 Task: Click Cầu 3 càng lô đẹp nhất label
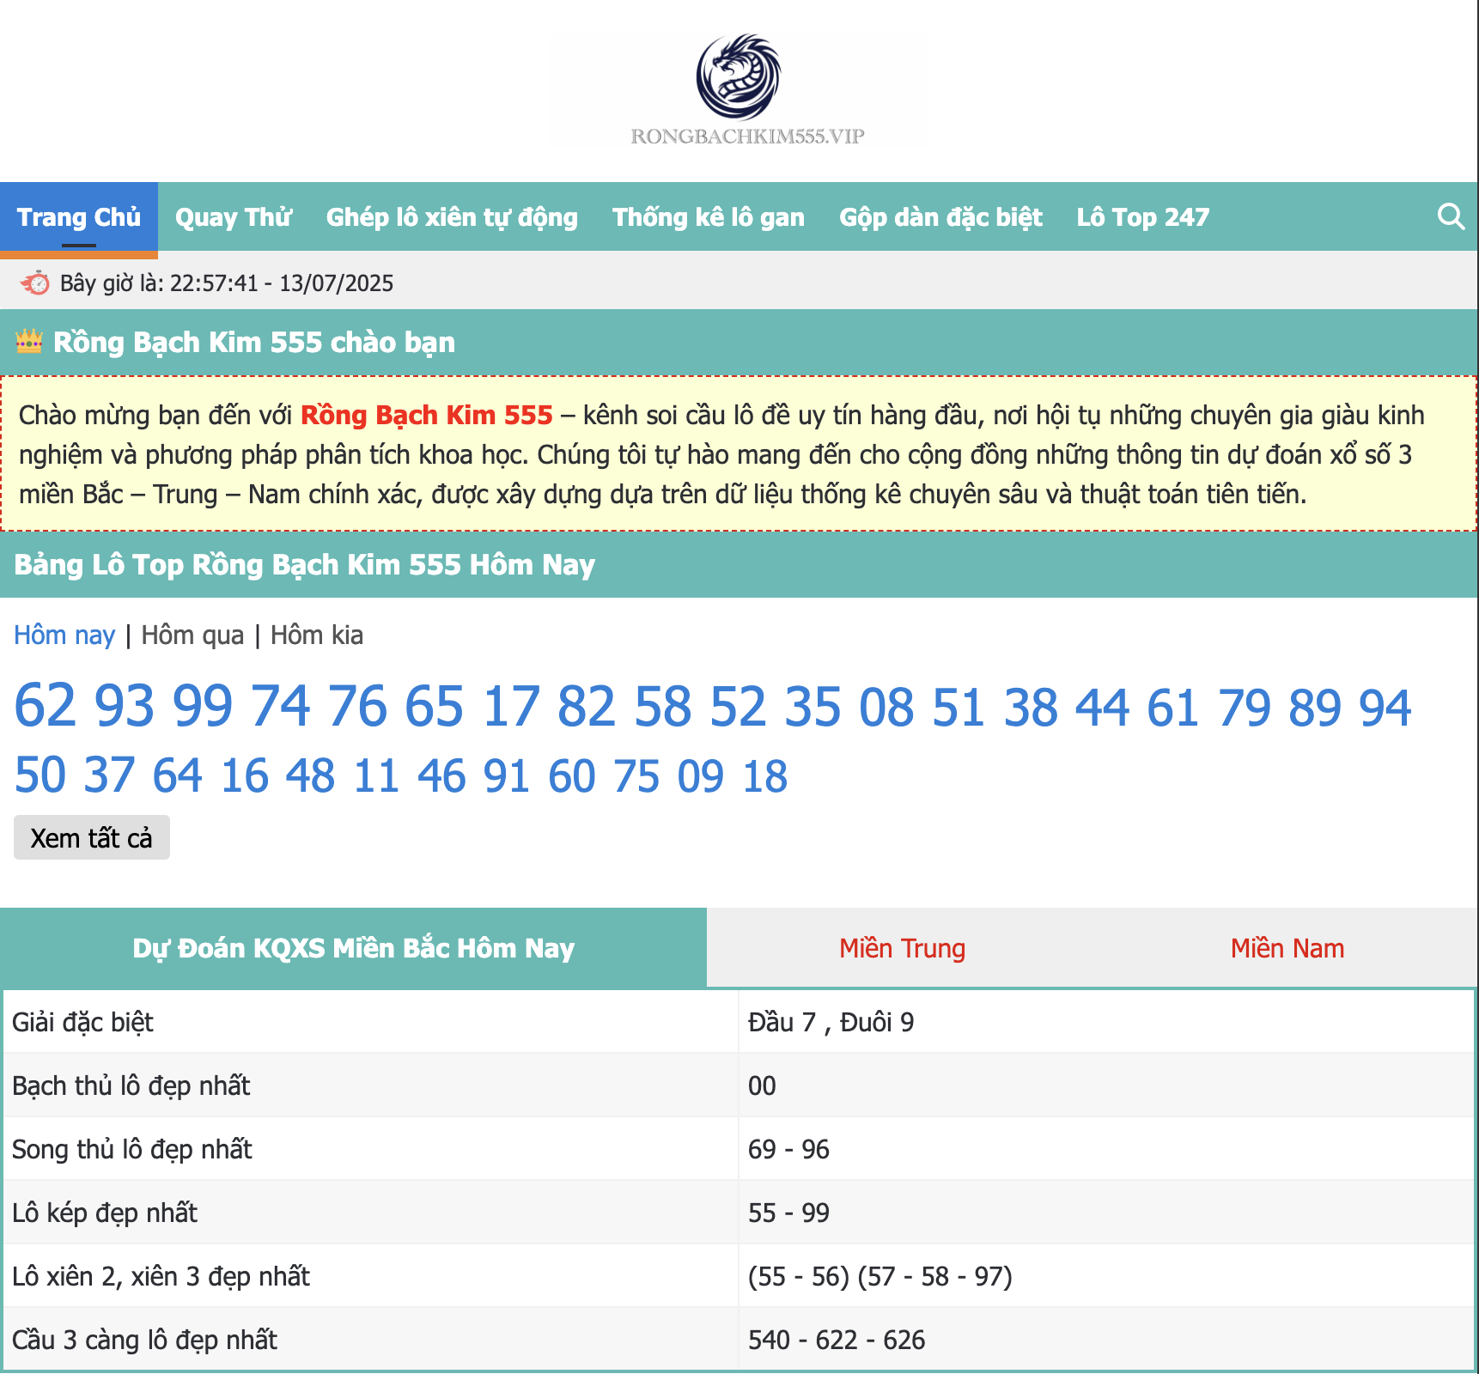[144, 1340]
